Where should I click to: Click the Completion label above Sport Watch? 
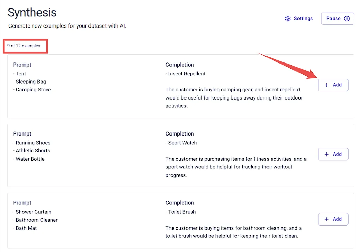click(x=180, y=134)
